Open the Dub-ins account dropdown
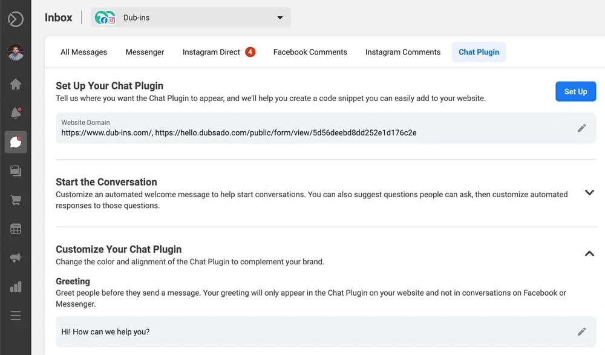This screenshot has height=355, width=605. tap(191, 18)
